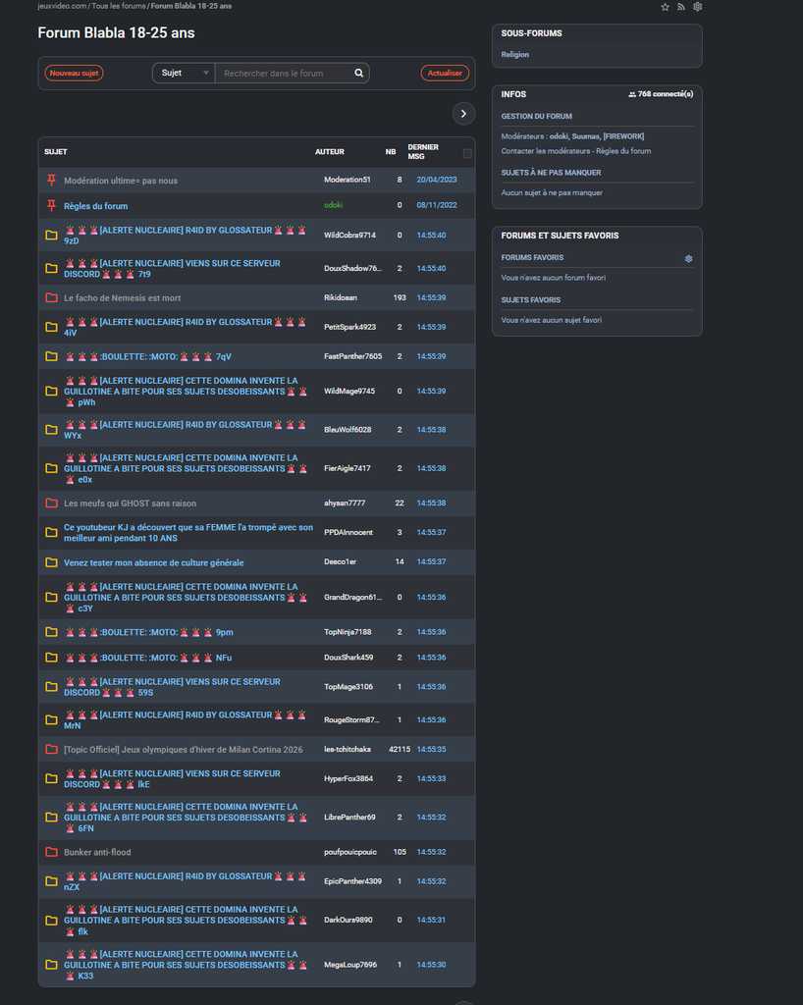Viewport: 803px width, 1005px height.
Task: Open the forum settings gear at top
Action: point(697,7)
